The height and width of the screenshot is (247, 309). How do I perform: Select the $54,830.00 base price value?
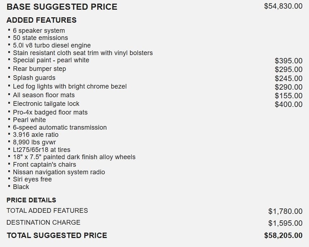tap(283, 6)
